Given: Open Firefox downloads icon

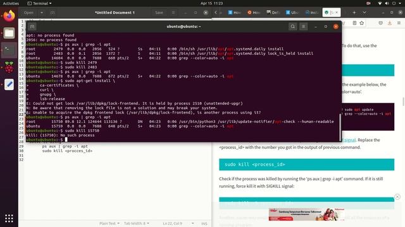Looking at the screenshot, I should tap(390, 23).
